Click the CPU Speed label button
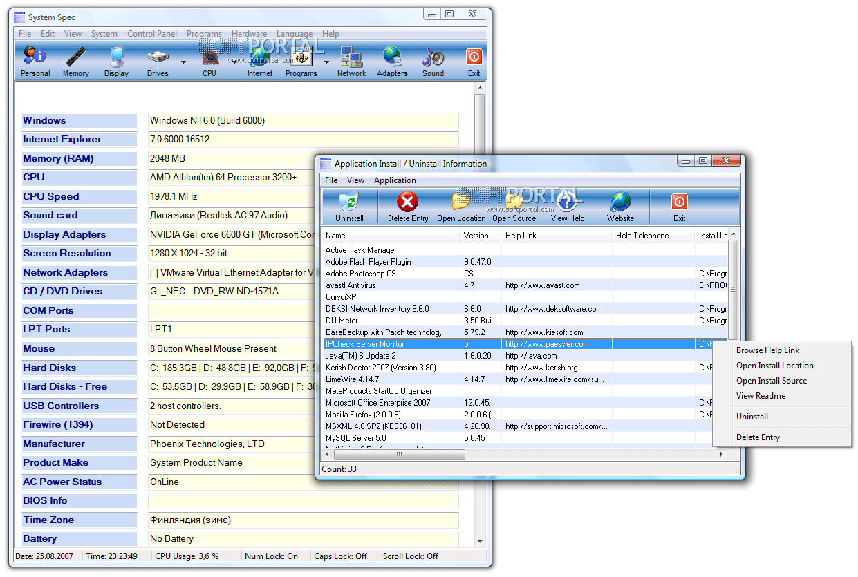The image size is (858, 577). coord(80,196)
